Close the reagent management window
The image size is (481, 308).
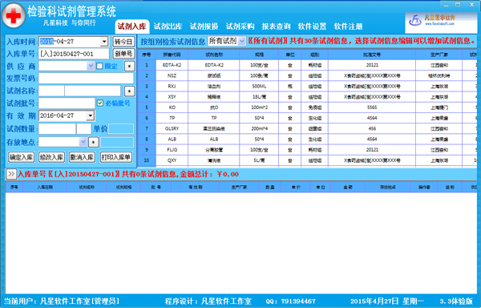click(472, 5)
